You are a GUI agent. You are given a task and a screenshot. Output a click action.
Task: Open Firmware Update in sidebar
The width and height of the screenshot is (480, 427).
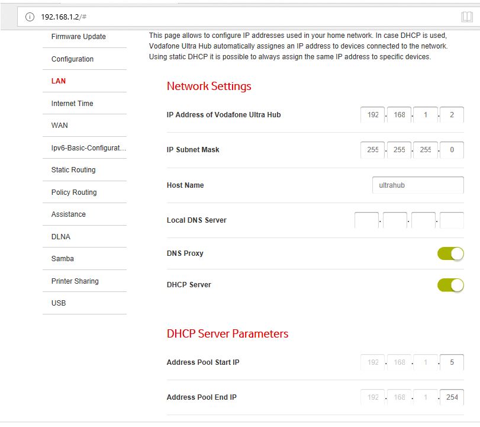[x=78, y=37]
